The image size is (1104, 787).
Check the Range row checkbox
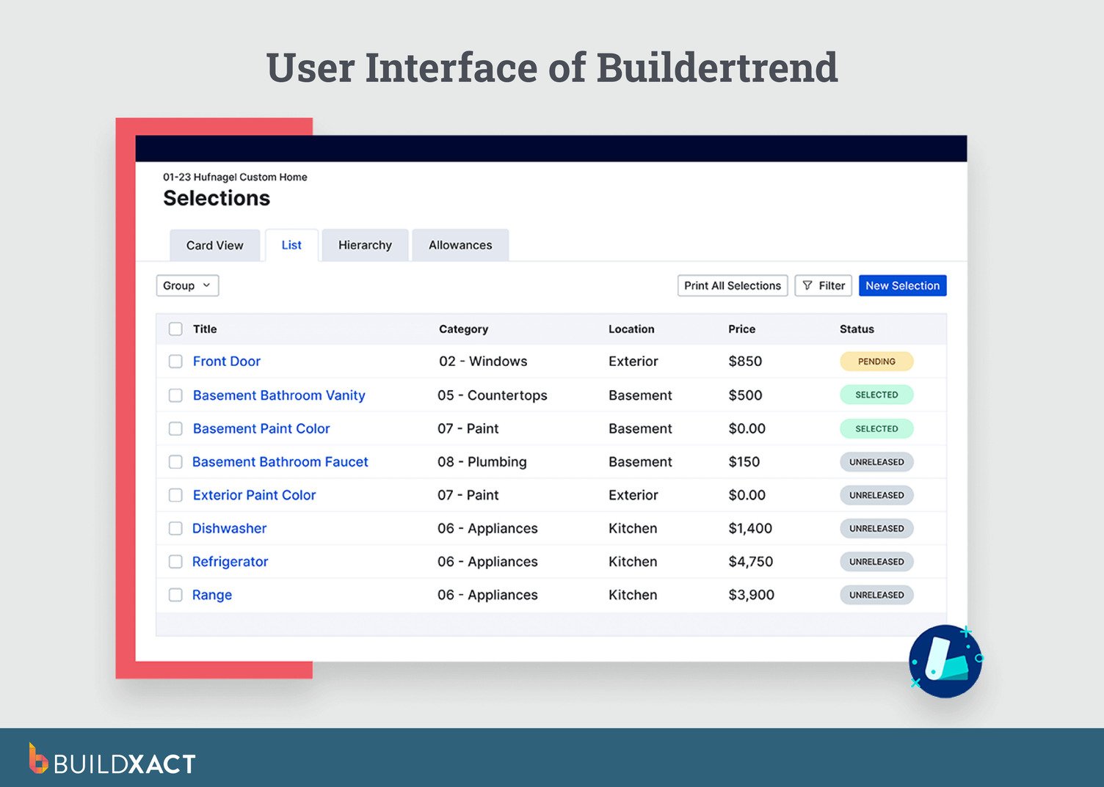175,595
